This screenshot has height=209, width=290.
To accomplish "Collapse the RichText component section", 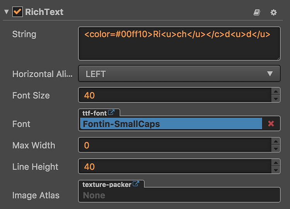I will [x=7, y=12].
